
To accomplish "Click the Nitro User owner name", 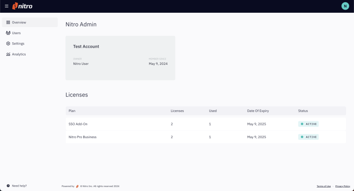I will pyautogui.click(x=81, y=64).
